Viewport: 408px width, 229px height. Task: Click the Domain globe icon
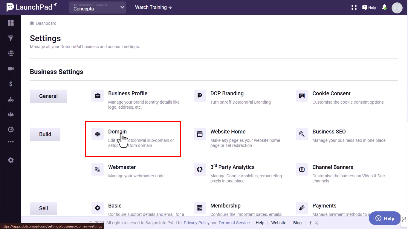click(x=97, y=134)
